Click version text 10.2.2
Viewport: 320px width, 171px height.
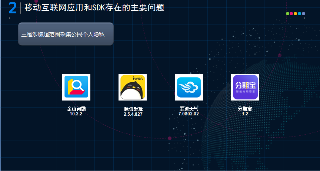76,114
